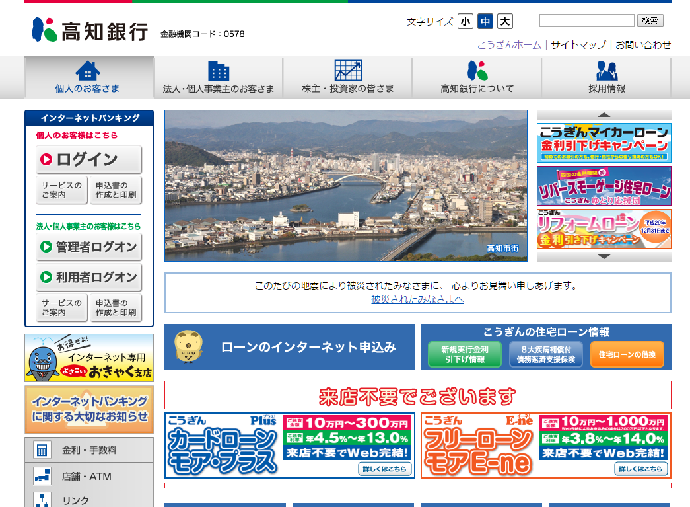The height and width of the screenshot is (507, 690).
Task: Select medium text size 中
Action: click(x=485, y=21)
